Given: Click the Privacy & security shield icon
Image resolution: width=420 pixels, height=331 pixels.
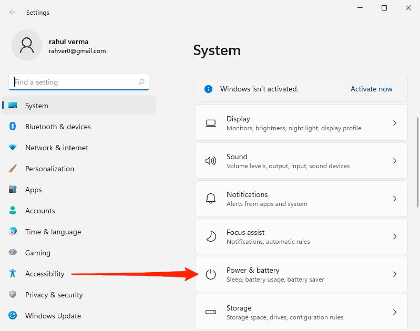Looking at the screenshot, I should click(x=13, y=295).
